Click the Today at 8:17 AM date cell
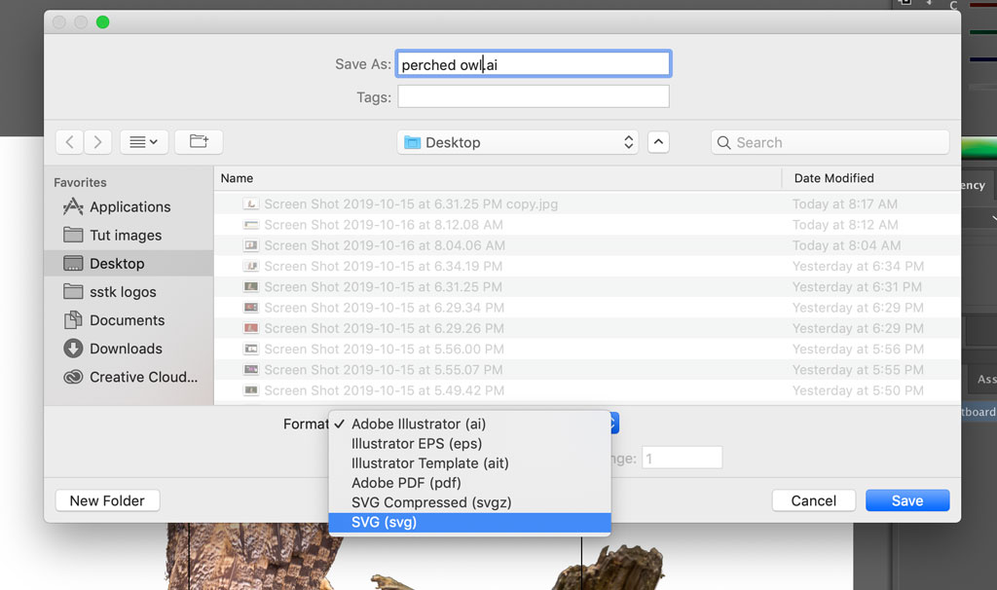This screenshot has height=590, width=997. pos(844,204)
